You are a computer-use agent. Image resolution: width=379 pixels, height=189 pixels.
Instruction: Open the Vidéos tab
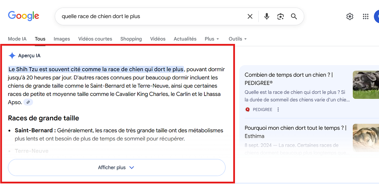[158, 39]
